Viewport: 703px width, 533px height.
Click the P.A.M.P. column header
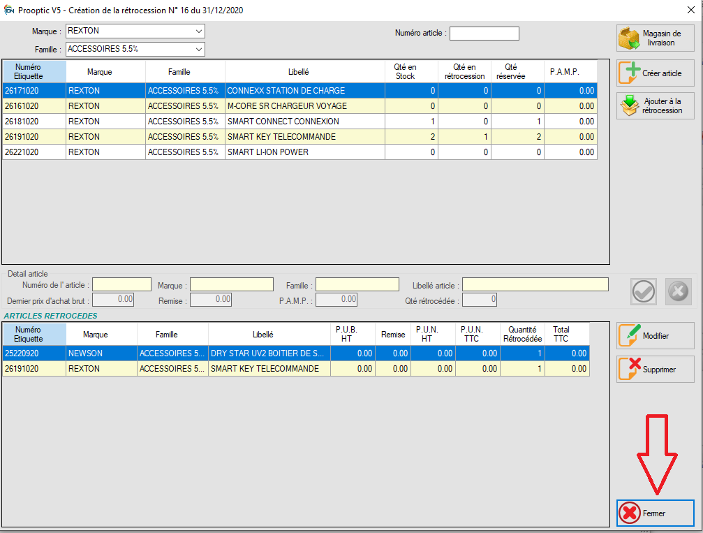[x=570, y=71]
